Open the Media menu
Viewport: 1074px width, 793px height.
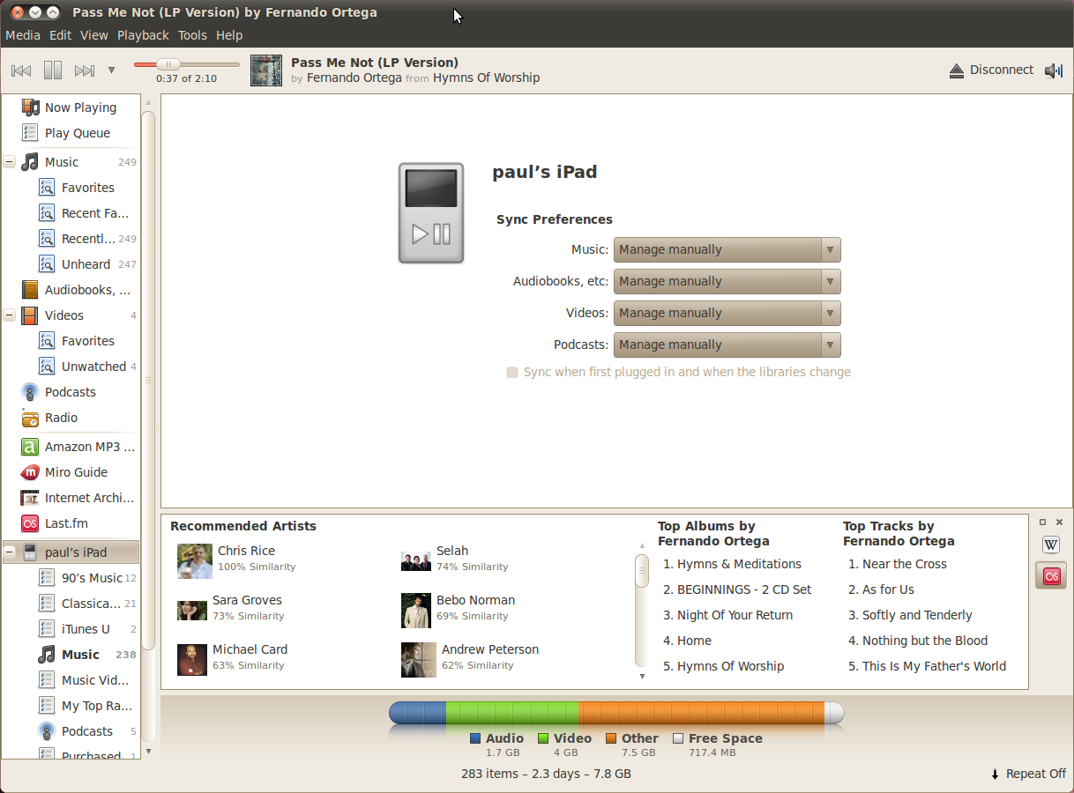point(23,35)
